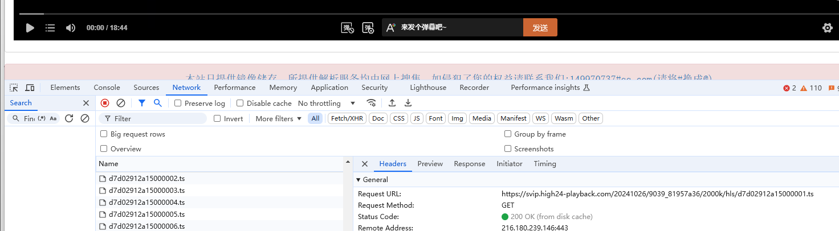Open the Performance tab
Image resolution: width=839 pixels, height=231 pixels.
(x=235, y=88)
